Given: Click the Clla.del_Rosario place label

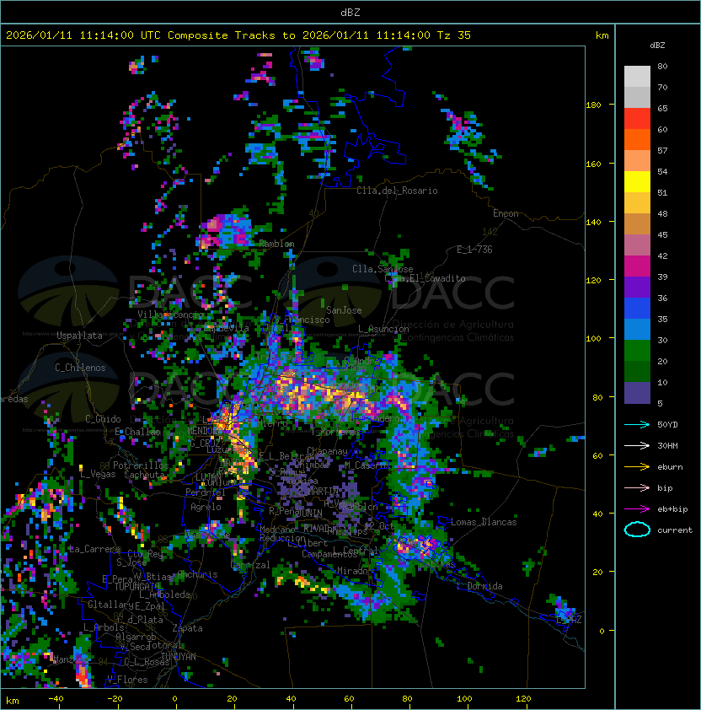Looking at the screenshot, I should point(397,191).
